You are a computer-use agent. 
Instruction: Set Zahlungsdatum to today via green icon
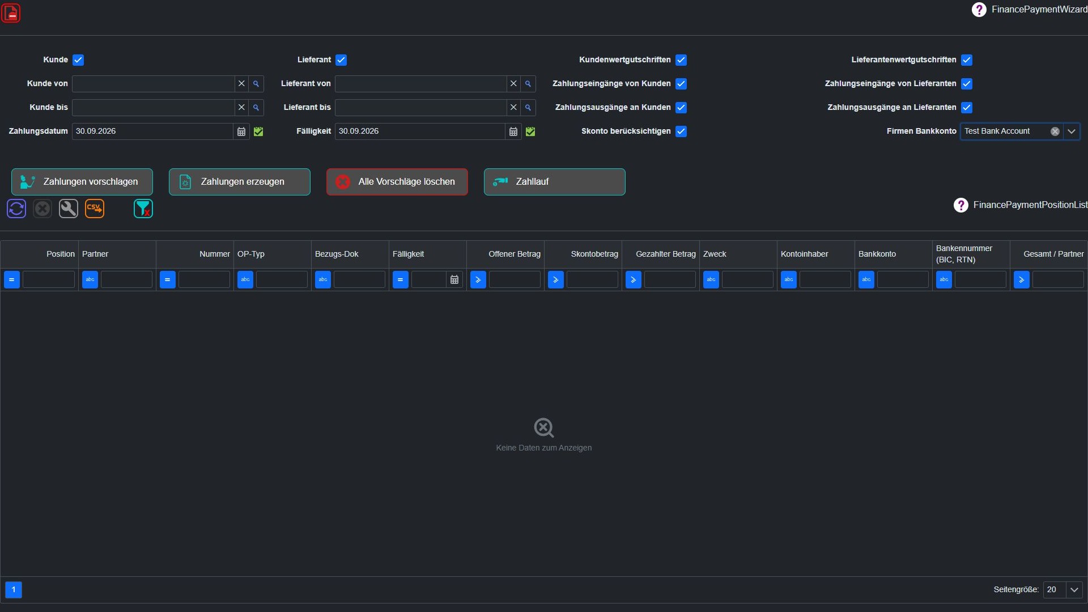point(258,131)
